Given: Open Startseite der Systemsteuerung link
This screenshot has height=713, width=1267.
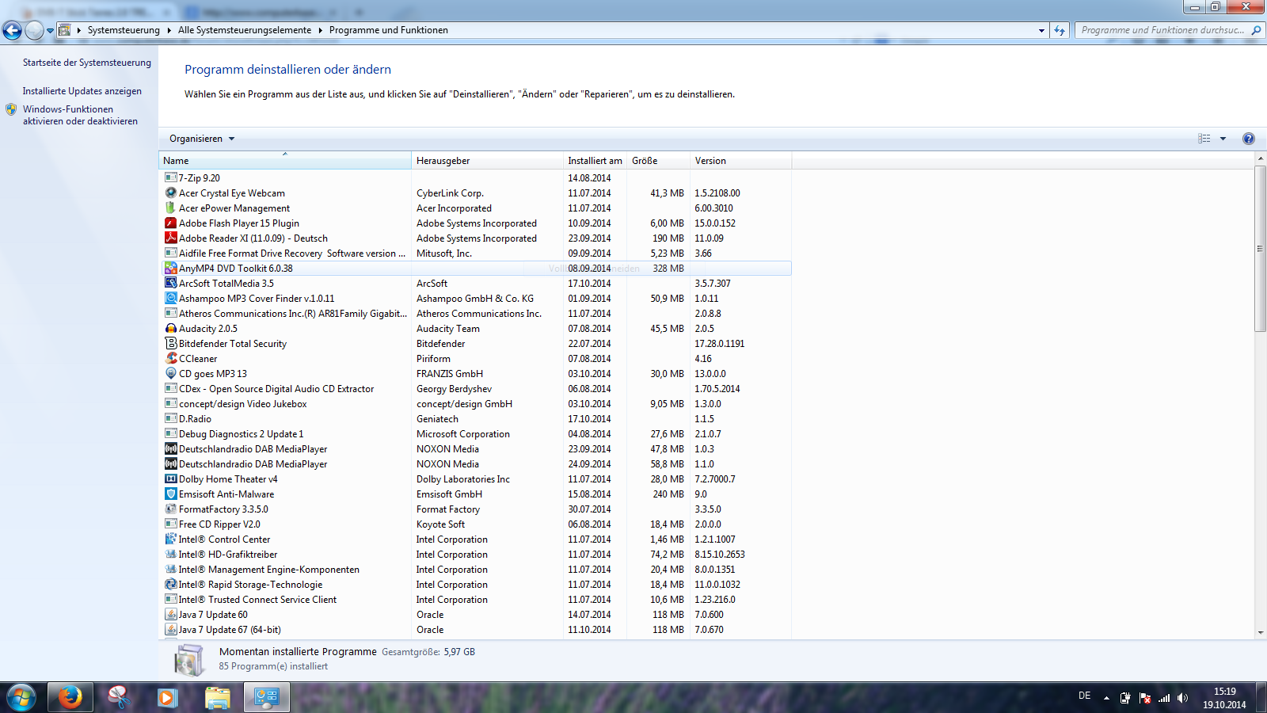Looking at the screenshot, I should click(87, 63).
